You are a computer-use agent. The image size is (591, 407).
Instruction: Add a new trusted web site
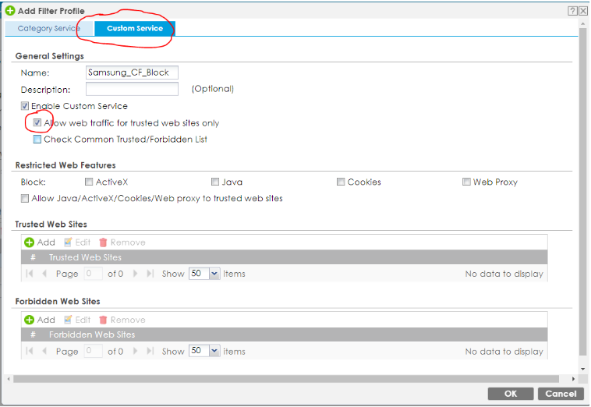40,242
